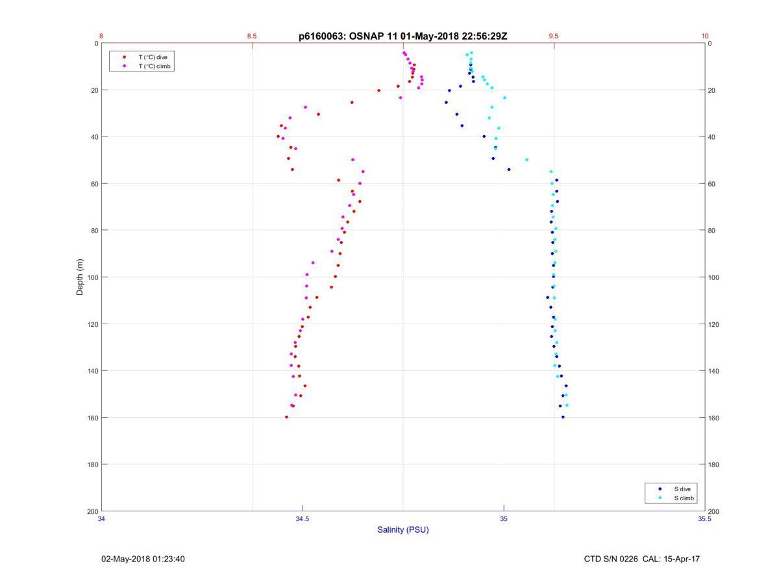Image resolution: width=779 pixels, height=575 pixels.
Task: Click the left 100 depth tick label
Action: pyautogui.click(x=93, y=277)
